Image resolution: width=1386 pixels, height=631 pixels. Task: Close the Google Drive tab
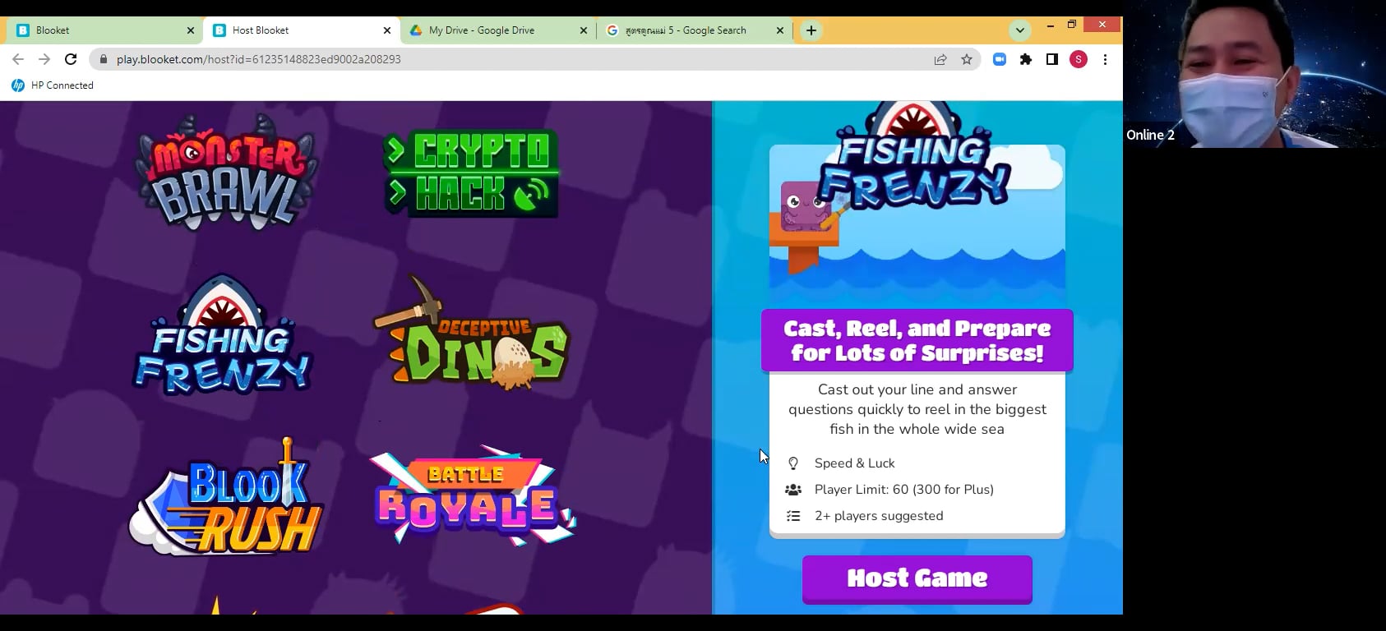[x=584, y=30]
